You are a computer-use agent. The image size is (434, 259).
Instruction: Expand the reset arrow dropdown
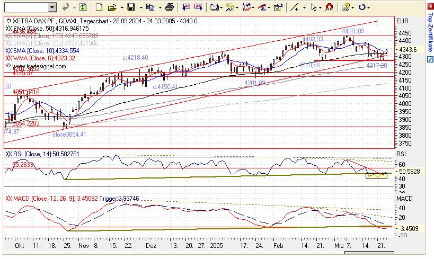(369, 7)
